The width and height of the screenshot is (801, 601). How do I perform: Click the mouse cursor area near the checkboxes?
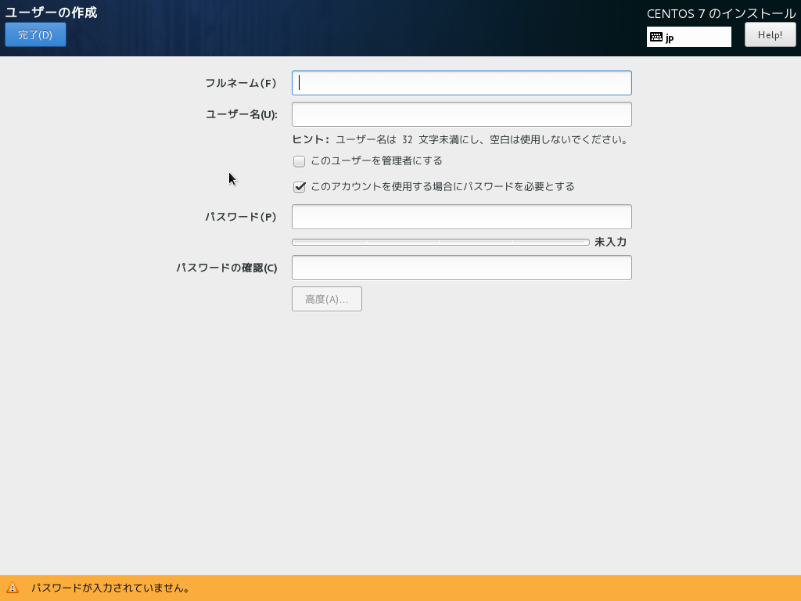(230, 178)
